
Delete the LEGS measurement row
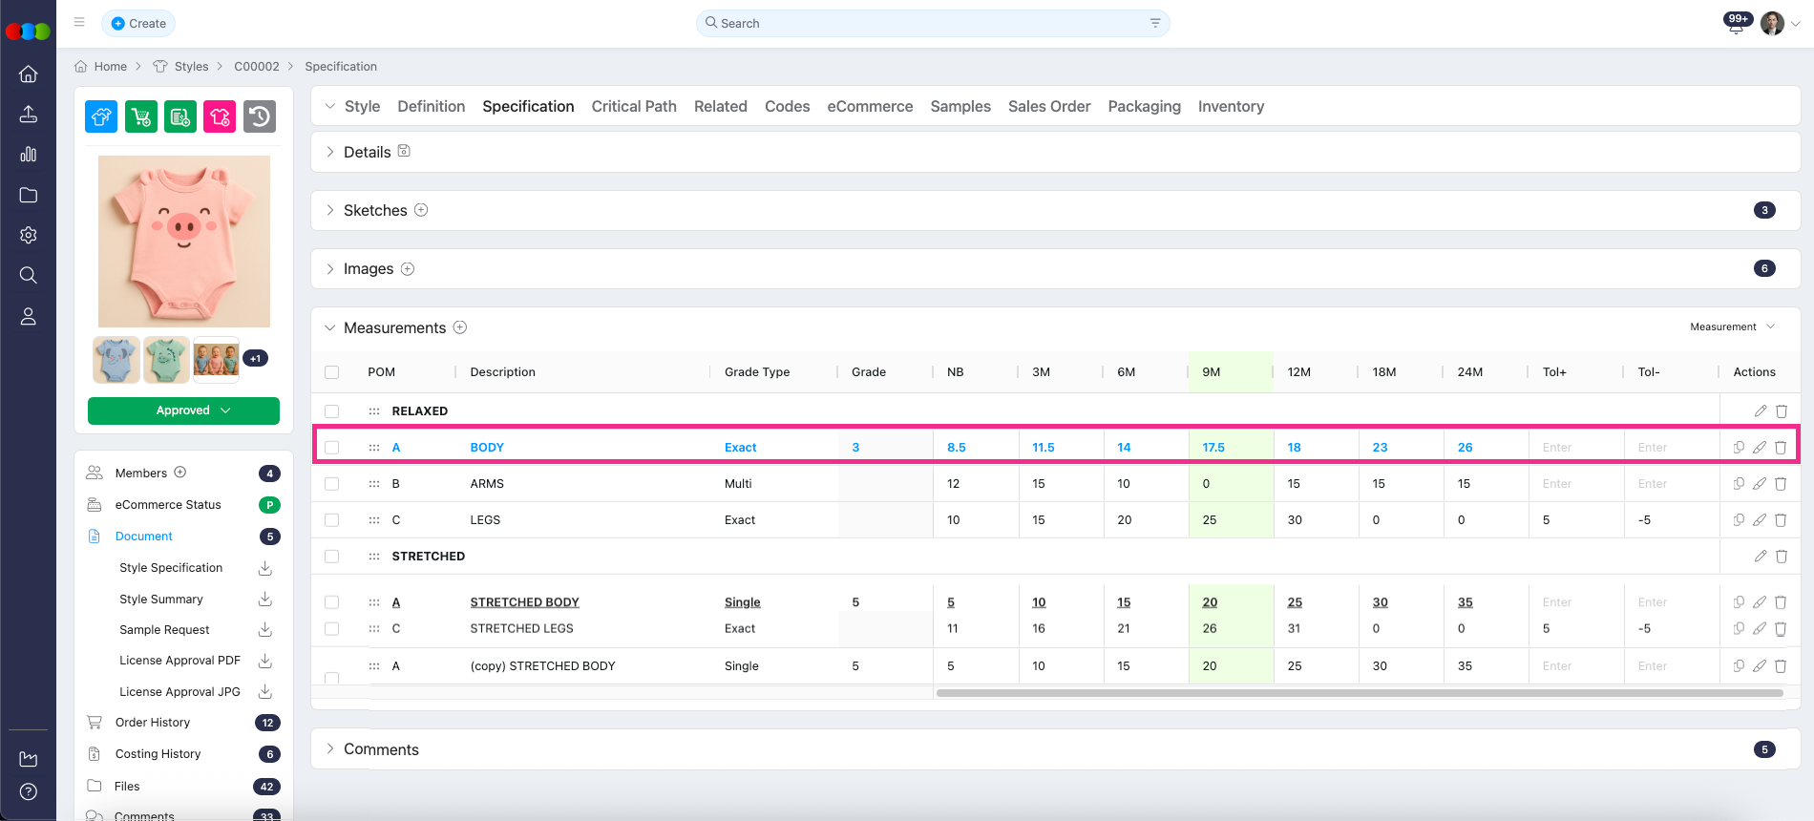(1781, 520)
